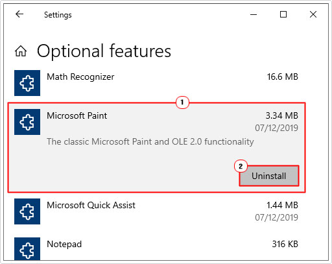Select the 16.6 MB size value

coord(282,77)
